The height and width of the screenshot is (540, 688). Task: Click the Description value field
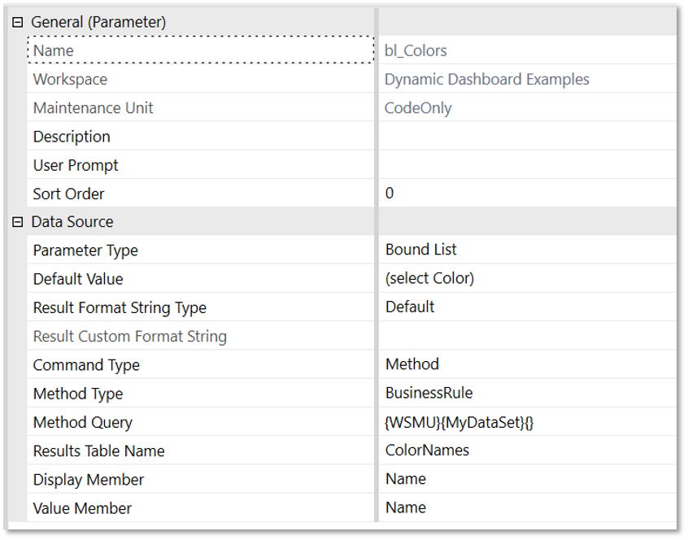(529, 137)
